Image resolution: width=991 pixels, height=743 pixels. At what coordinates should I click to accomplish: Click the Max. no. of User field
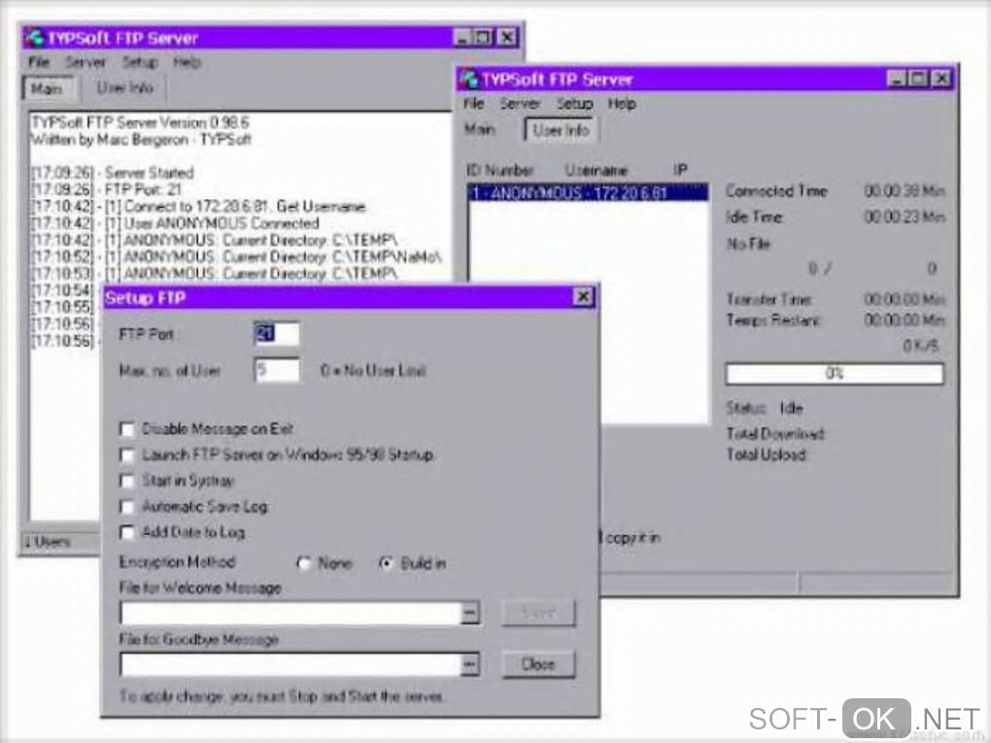click(277, 370)
